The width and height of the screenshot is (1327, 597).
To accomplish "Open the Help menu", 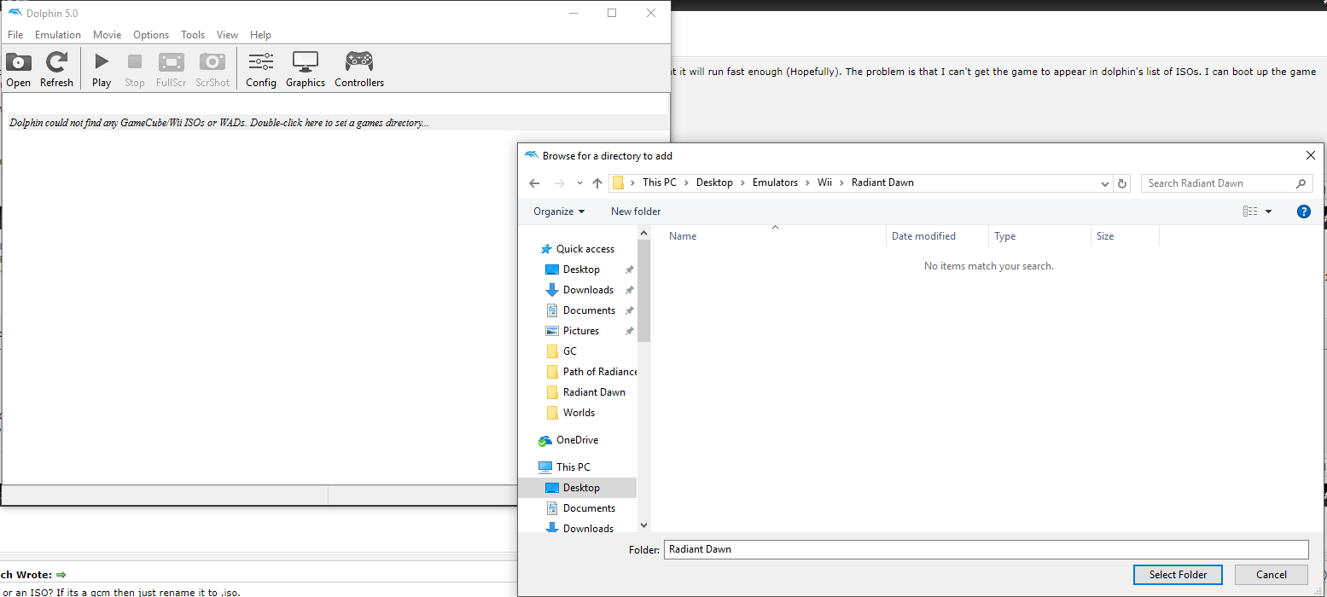I will [261, 35].
